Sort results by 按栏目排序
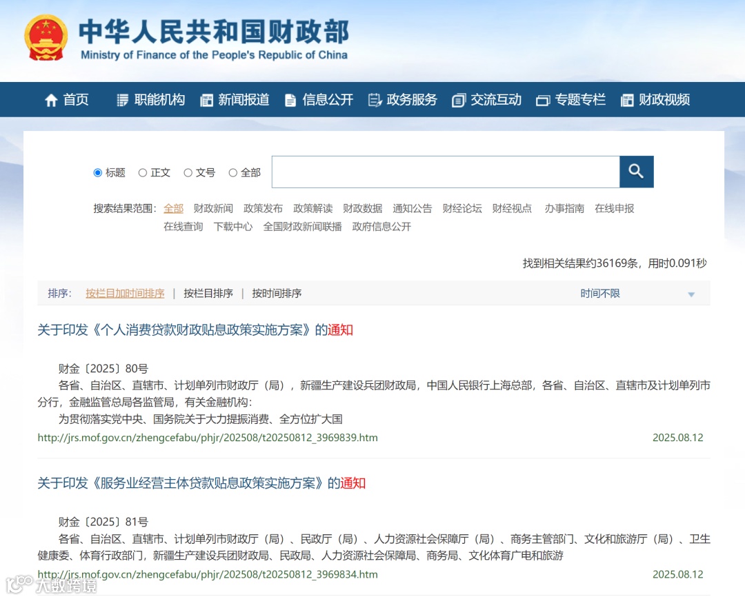The image size is (745, 599). 208,294
